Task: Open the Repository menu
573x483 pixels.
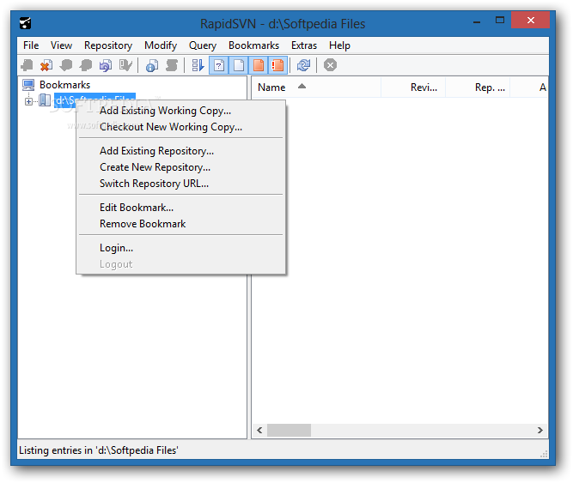Action: (108, 45)
